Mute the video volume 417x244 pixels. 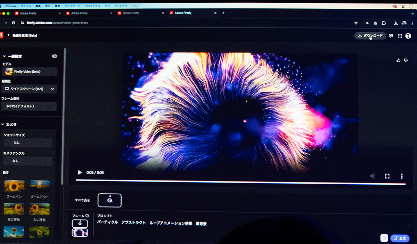coord(373,176)
